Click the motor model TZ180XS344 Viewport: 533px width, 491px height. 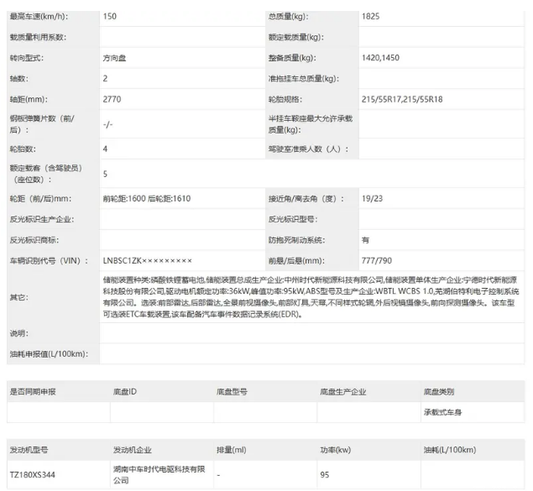point(34,474)
